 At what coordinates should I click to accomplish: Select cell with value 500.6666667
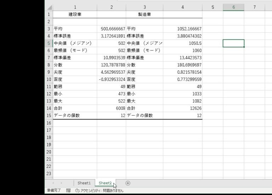[x=111, y=29]
